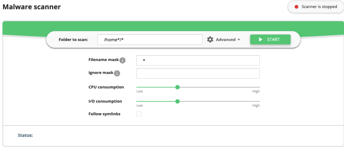Click the High end of CPU consumption slider
This screenshot has height=147, width=344.
pyautogui.click(x=259, y=87)
